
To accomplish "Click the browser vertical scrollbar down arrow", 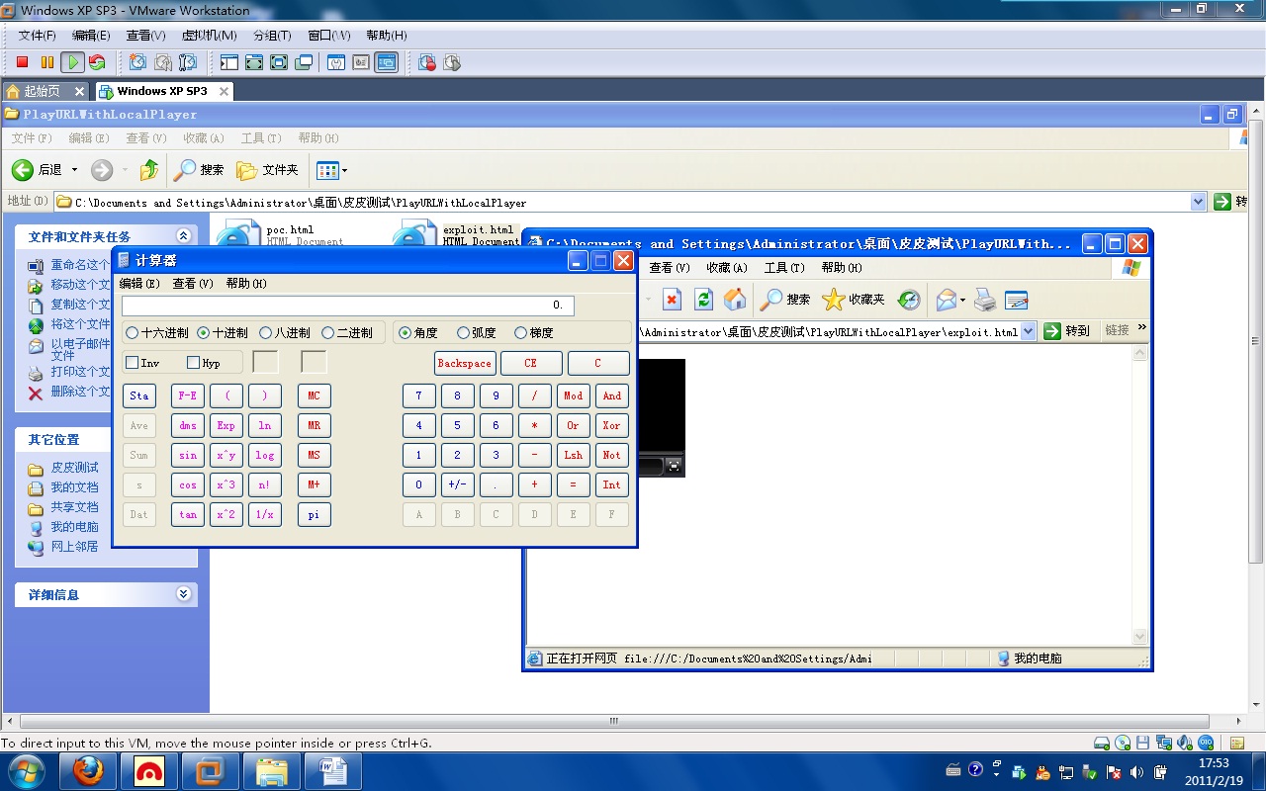I will 1140,637.
